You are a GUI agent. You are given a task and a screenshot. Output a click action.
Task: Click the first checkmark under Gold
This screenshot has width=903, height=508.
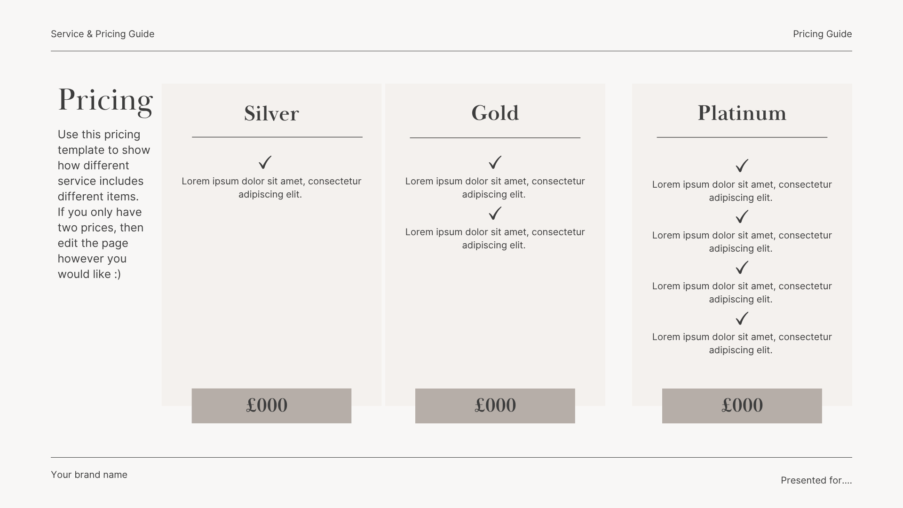tap(495, 162)
